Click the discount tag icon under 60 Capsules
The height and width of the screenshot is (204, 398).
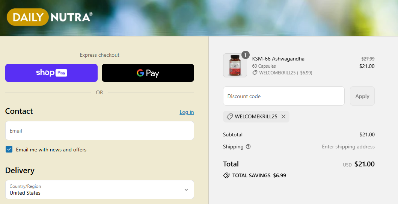(255, 73)
